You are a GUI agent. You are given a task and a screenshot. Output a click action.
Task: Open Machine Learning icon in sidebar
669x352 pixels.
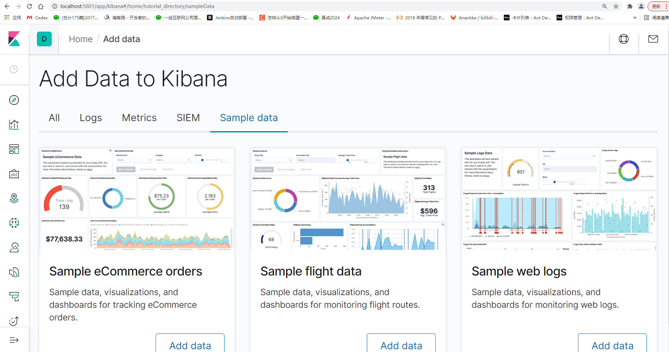click(x=14, y=223)
